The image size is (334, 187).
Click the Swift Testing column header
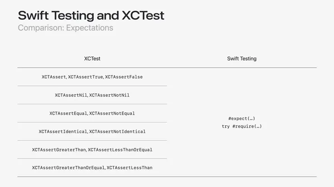coord(241,58)
